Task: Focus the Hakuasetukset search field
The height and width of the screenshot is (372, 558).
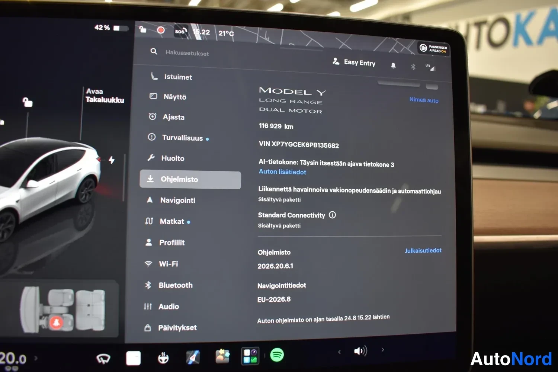Action: pyautogui.click(x=187, y=53)
